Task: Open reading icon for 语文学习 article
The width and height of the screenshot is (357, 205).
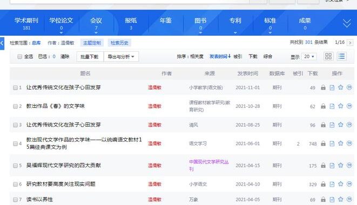Action: 332,143
